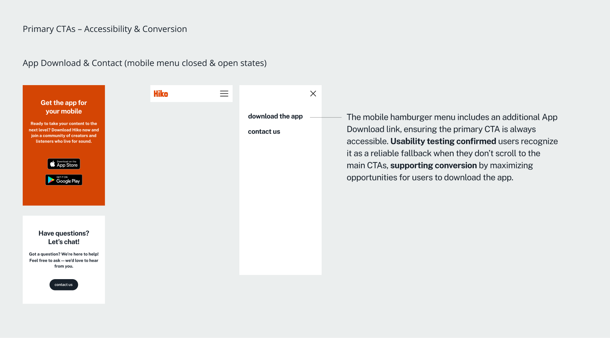Click the "Have questions? Let's chat!" heading

pos(64,237)
